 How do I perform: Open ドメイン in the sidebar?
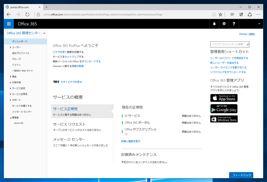pos(16,65)
